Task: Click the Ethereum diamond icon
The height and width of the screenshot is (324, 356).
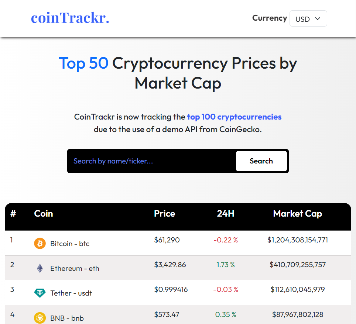Action: 40,268
